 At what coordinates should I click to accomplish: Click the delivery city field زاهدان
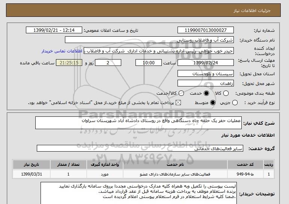pyautogui.click(x=206, y=83)
